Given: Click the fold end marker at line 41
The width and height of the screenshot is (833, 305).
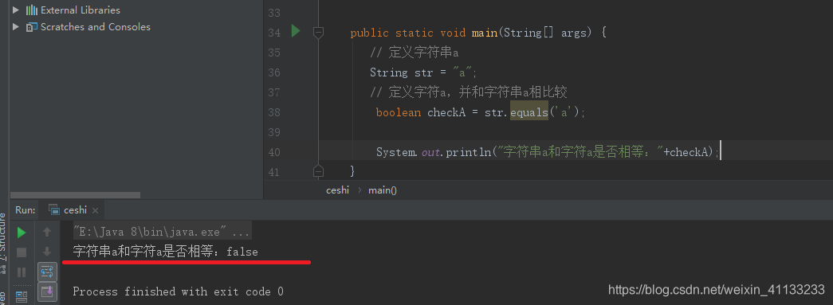Looking at the screenshot, I should 318,170.
